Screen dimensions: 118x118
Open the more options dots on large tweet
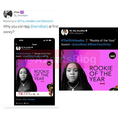point(117,31)
